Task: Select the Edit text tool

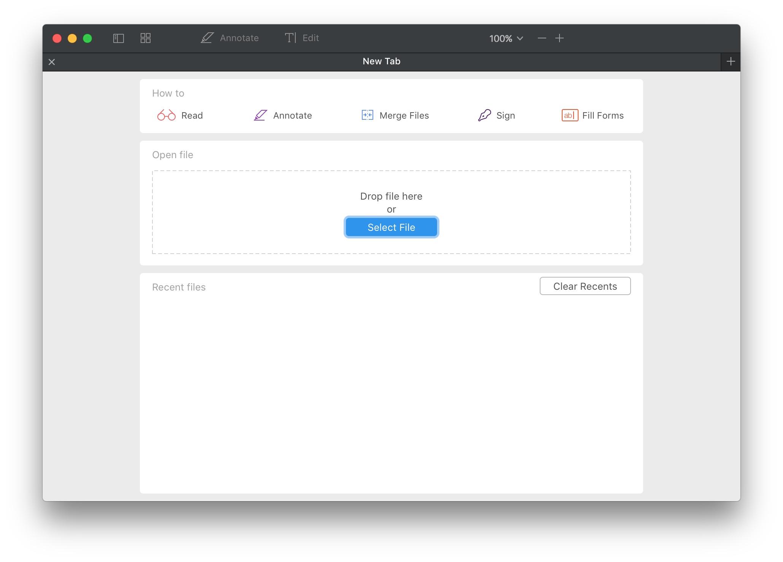Action: pos(302,38)
